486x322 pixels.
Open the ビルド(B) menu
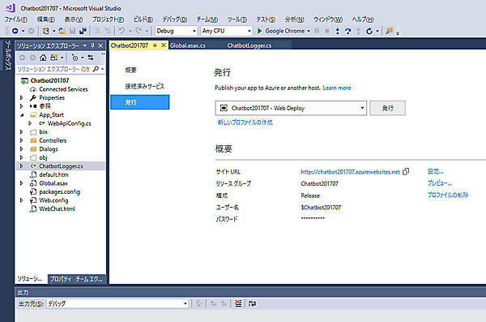click(143, 19)
